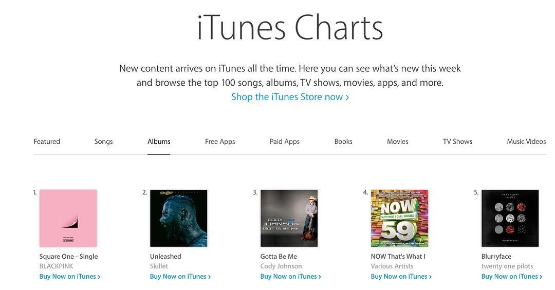Select the Albums tab
Viewport: 555px width, 290px height.
pos(159,142)
